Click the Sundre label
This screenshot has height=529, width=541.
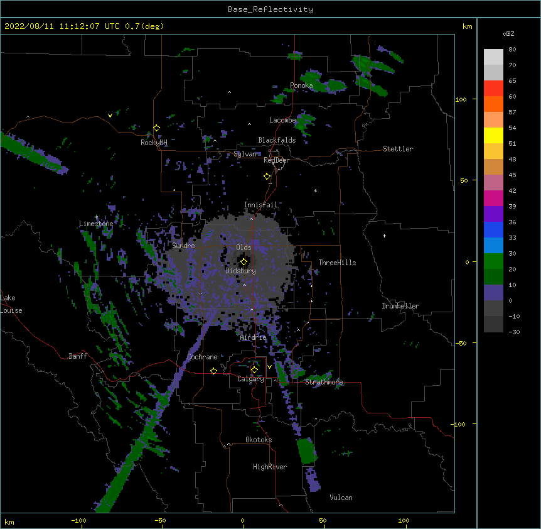coord(183,246)
